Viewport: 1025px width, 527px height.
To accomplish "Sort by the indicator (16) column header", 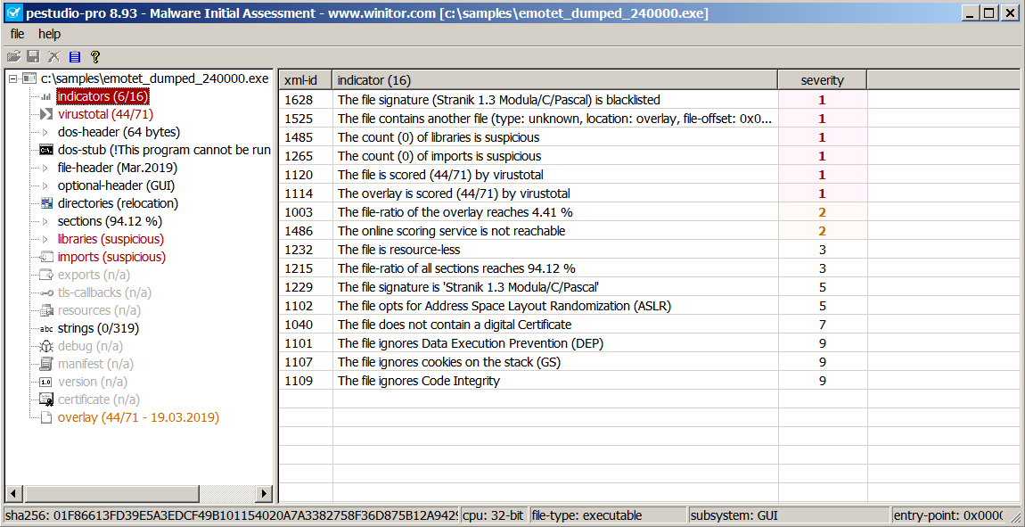I will click(x=554, y=80).
